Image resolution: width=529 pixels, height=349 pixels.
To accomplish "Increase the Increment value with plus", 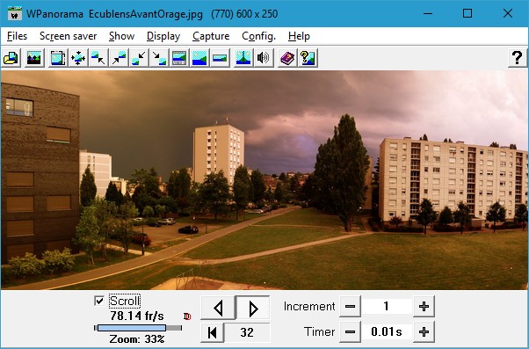I will click(424, 306).
